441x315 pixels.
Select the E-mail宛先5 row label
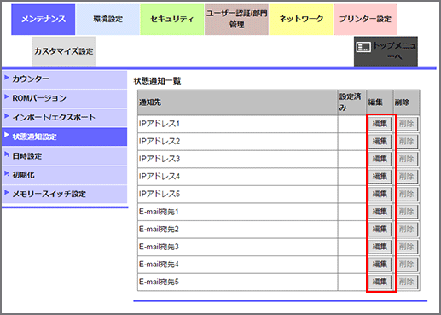(x=159, y=282)
